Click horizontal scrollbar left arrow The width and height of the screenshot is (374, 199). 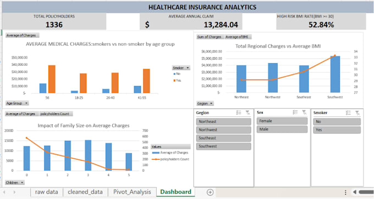click(x=355, y=192)
